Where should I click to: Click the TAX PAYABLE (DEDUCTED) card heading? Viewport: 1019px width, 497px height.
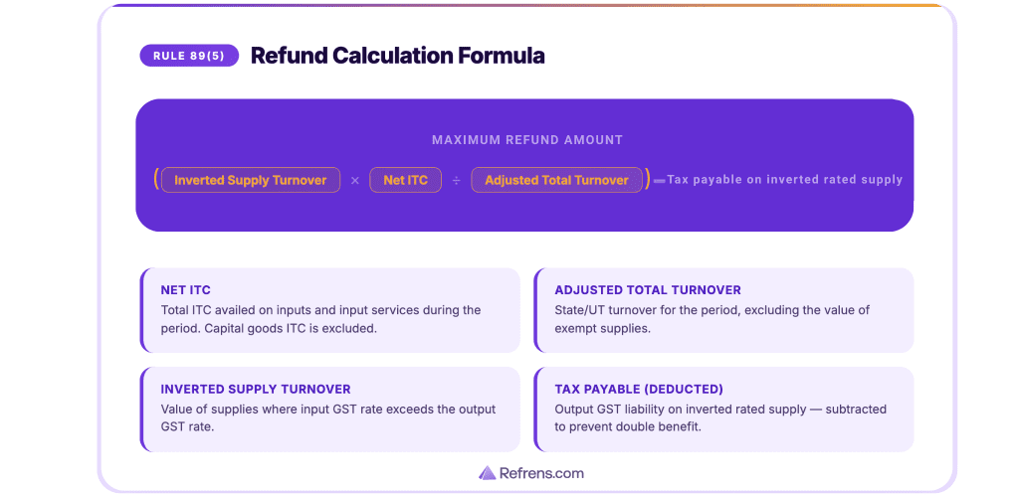click(x=638, y=390)
